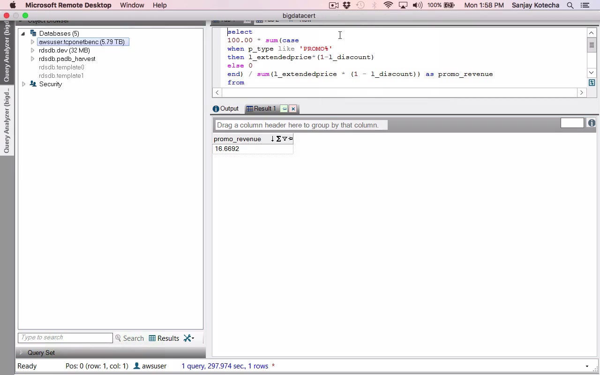The width and height of the screenshot is (600, 375).
Task: Click the sort arrow on promo_revenue column
Action: point(272,139)
